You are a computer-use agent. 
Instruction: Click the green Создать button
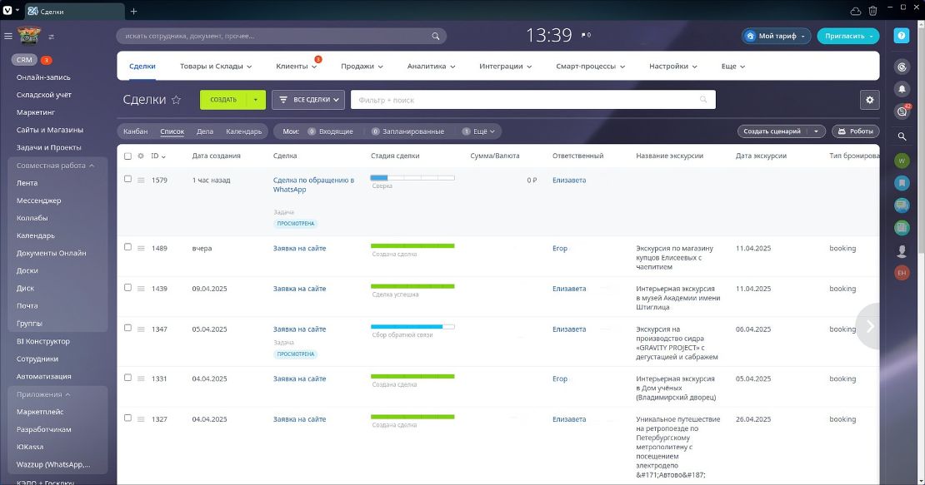tap(223, 100)
